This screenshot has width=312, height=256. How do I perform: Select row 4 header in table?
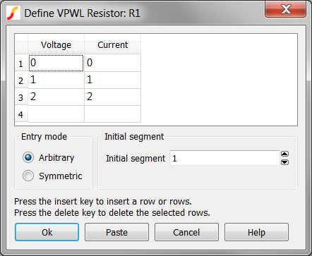(x=21, y=114)
